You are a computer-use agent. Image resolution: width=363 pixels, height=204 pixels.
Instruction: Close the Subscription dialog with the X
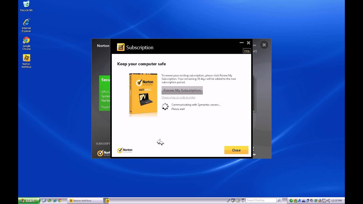pos(248,43)
